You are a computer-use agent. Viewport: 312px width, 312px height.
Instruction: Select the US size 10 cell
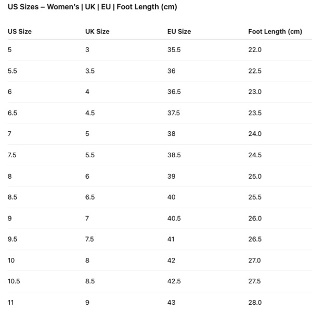click(x=11, y=260)
